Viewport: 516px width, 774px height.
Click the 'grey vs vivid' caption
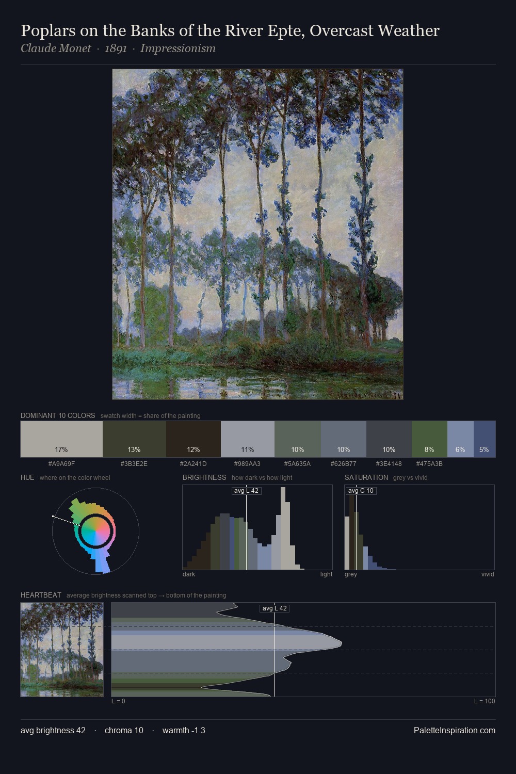(410, 478)
